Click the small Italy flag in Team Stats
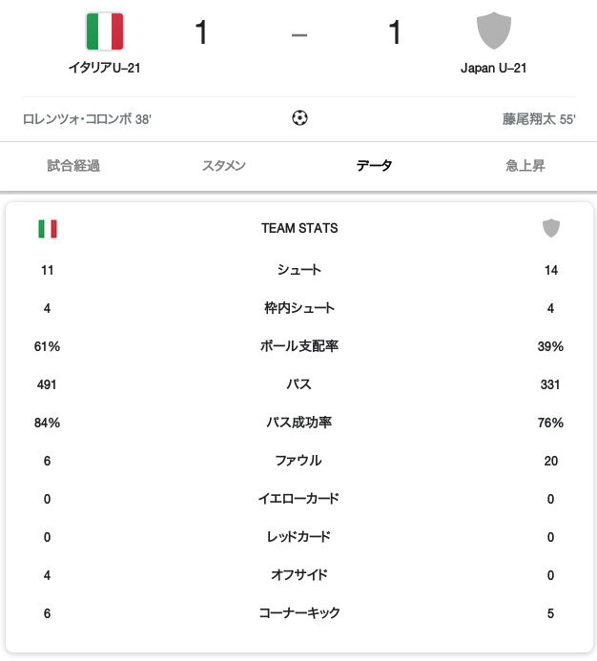This screenshot has height=661, width=597. point(48,229)
